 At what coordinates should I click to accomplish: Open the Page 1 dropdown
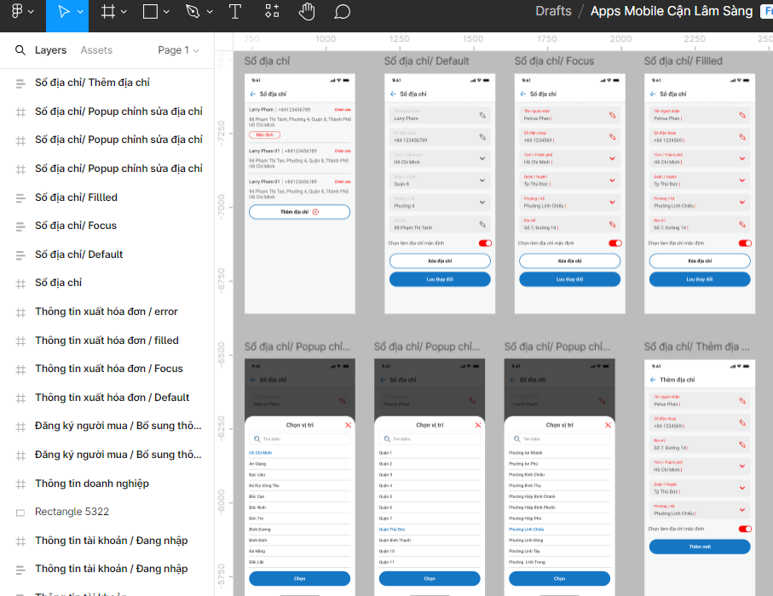[178, 50]
